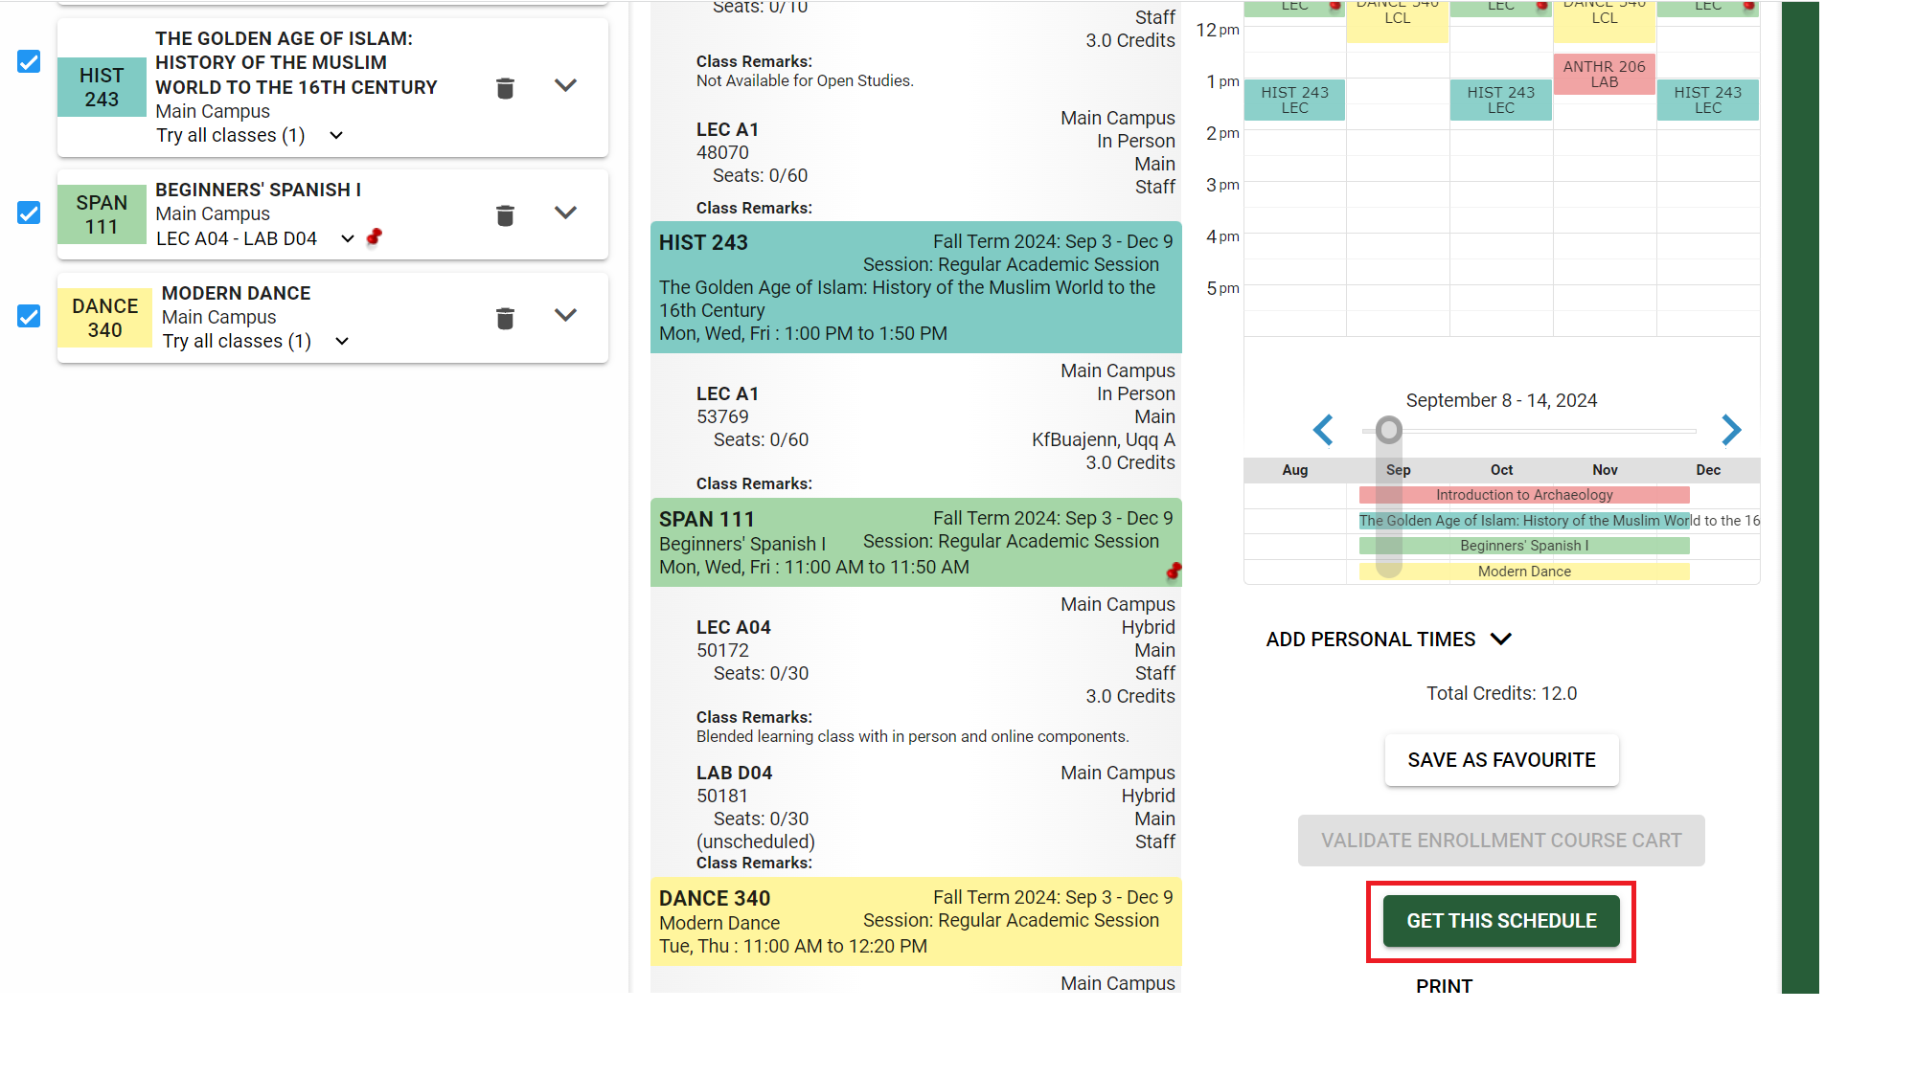Open the Try all classes dropdown for HIST 243
This screenshot has width=1916, height=1077.
[x=334, y=135]
